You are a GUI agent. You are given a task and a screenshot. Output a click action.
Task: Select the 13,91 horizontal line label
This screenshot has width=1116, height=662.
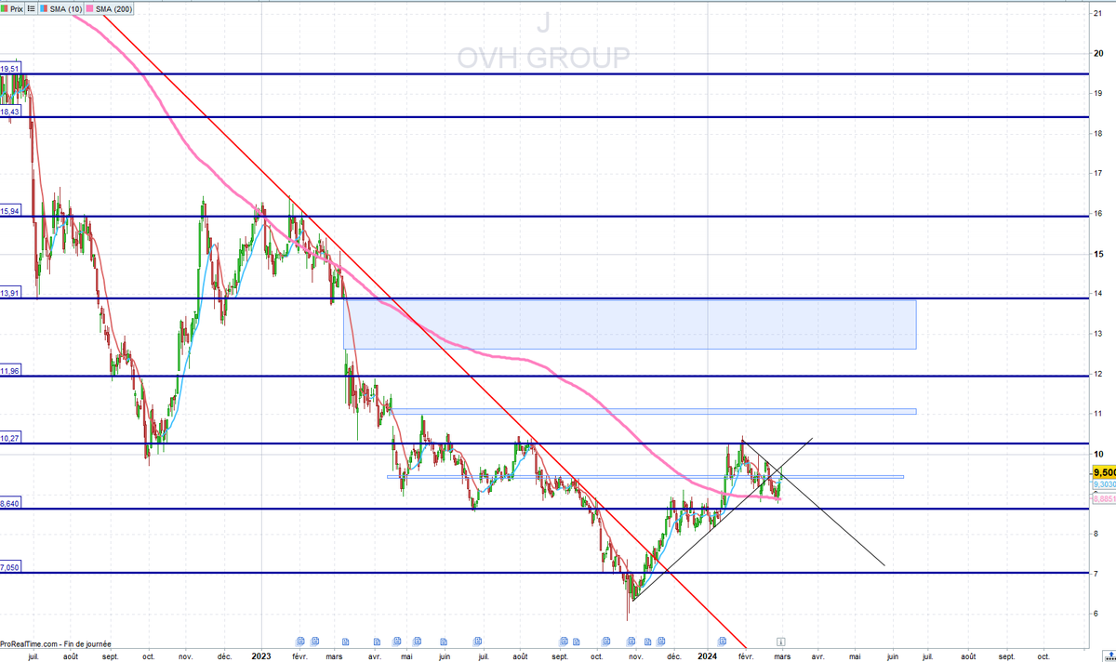[x=10, y=293]
